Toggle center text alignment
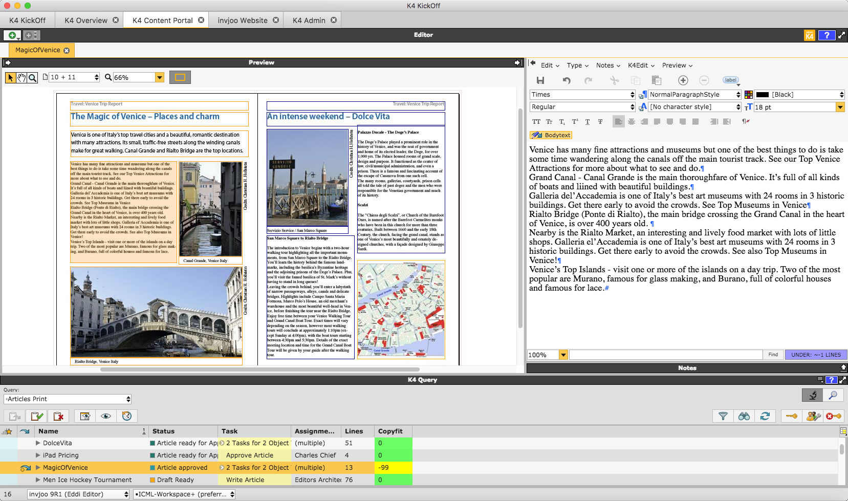Image resolution: width=848 pixels, height=501 pixels. tap(632, 122)
